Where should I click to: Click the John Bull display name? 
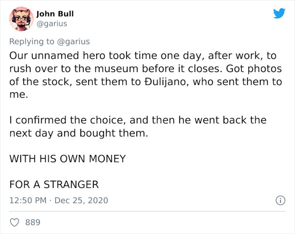tap(55, 14)
